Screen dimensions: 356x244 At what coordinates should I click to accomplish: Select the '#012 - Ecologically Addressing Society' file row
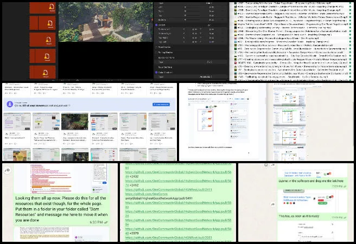[x=293, y=28]
